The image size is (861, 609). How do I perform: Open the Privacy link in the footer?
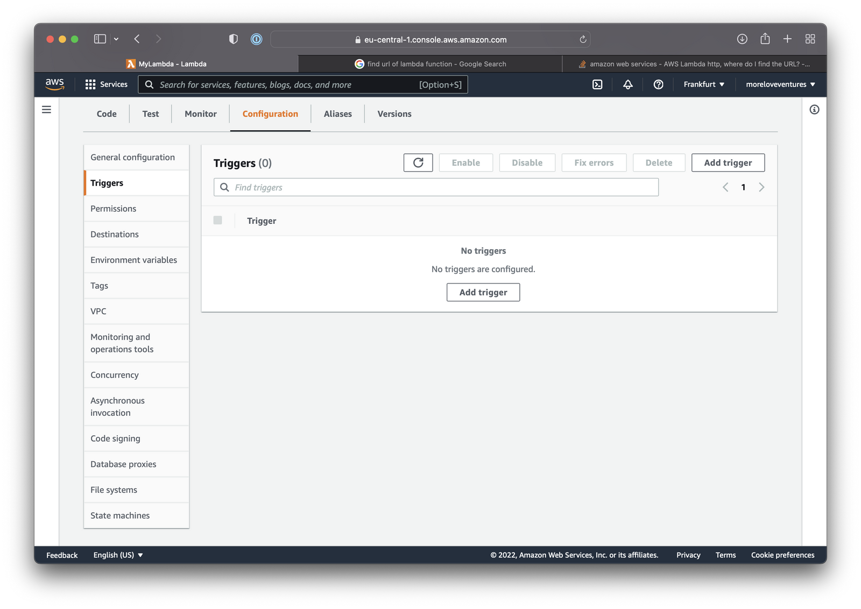[688, 555]
